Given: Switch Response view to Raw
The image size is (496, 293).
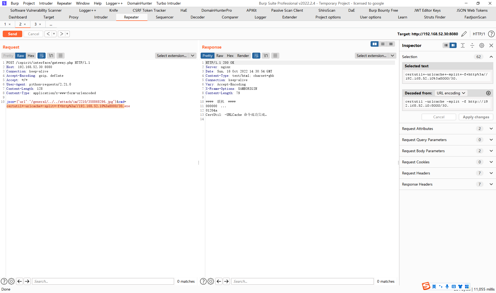Looking at the screenshot, I should (220, 56).
